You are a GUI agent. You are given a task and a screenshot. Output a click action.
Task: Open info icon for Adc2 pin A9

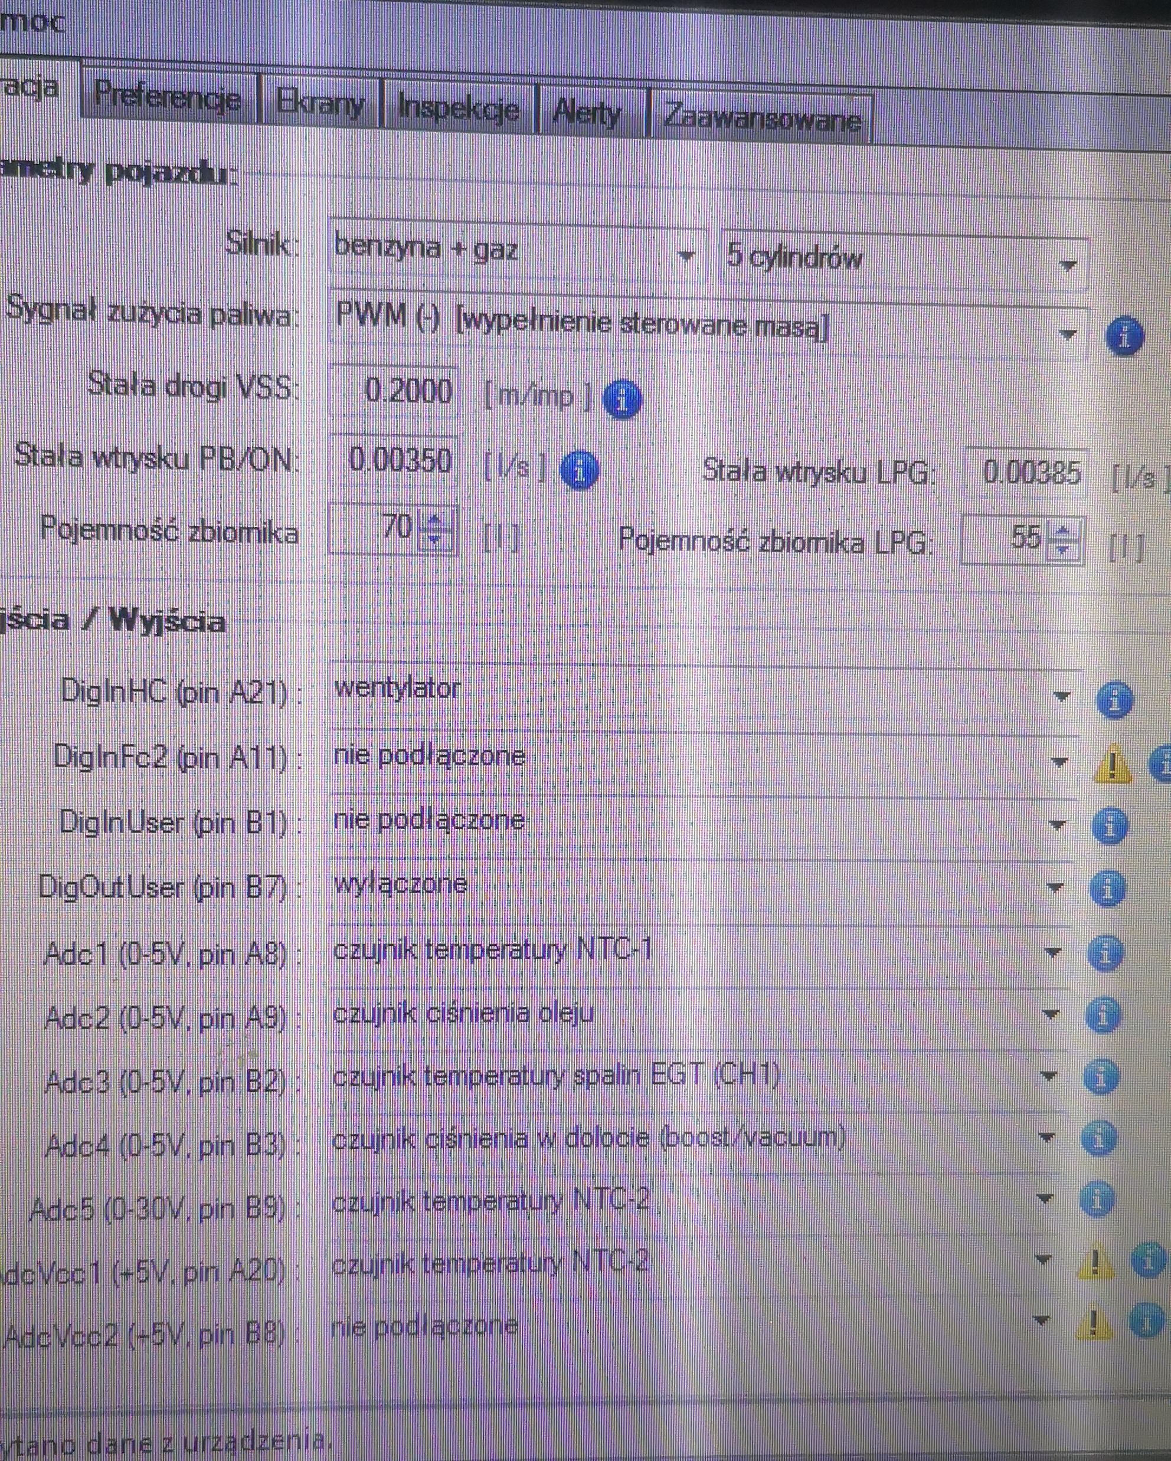[x=1103, y=1016]
